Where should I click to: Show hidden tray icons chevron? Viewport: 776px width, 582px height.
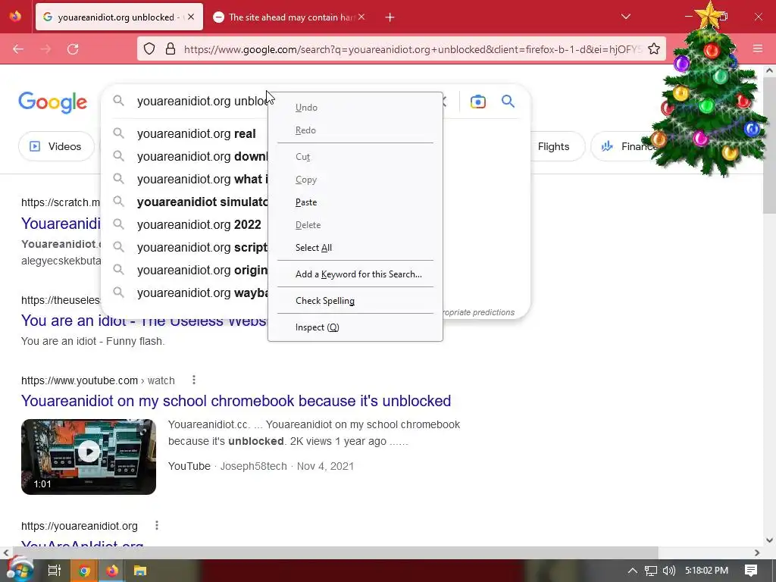point(633,571)
